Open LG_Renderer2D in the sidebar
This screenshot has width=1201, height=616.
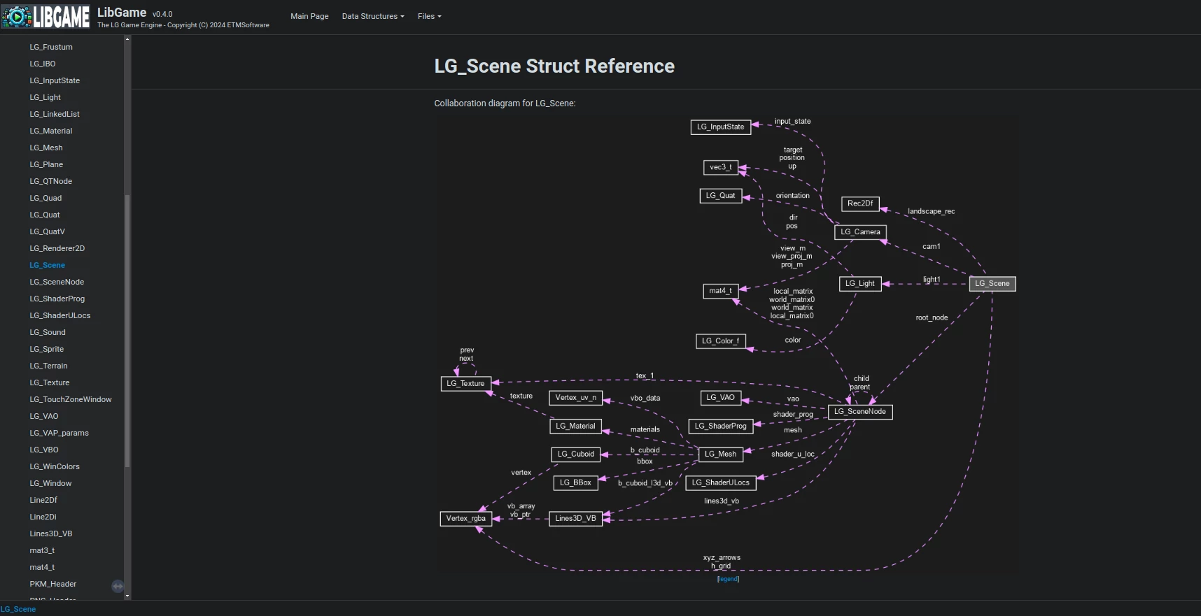57,248
